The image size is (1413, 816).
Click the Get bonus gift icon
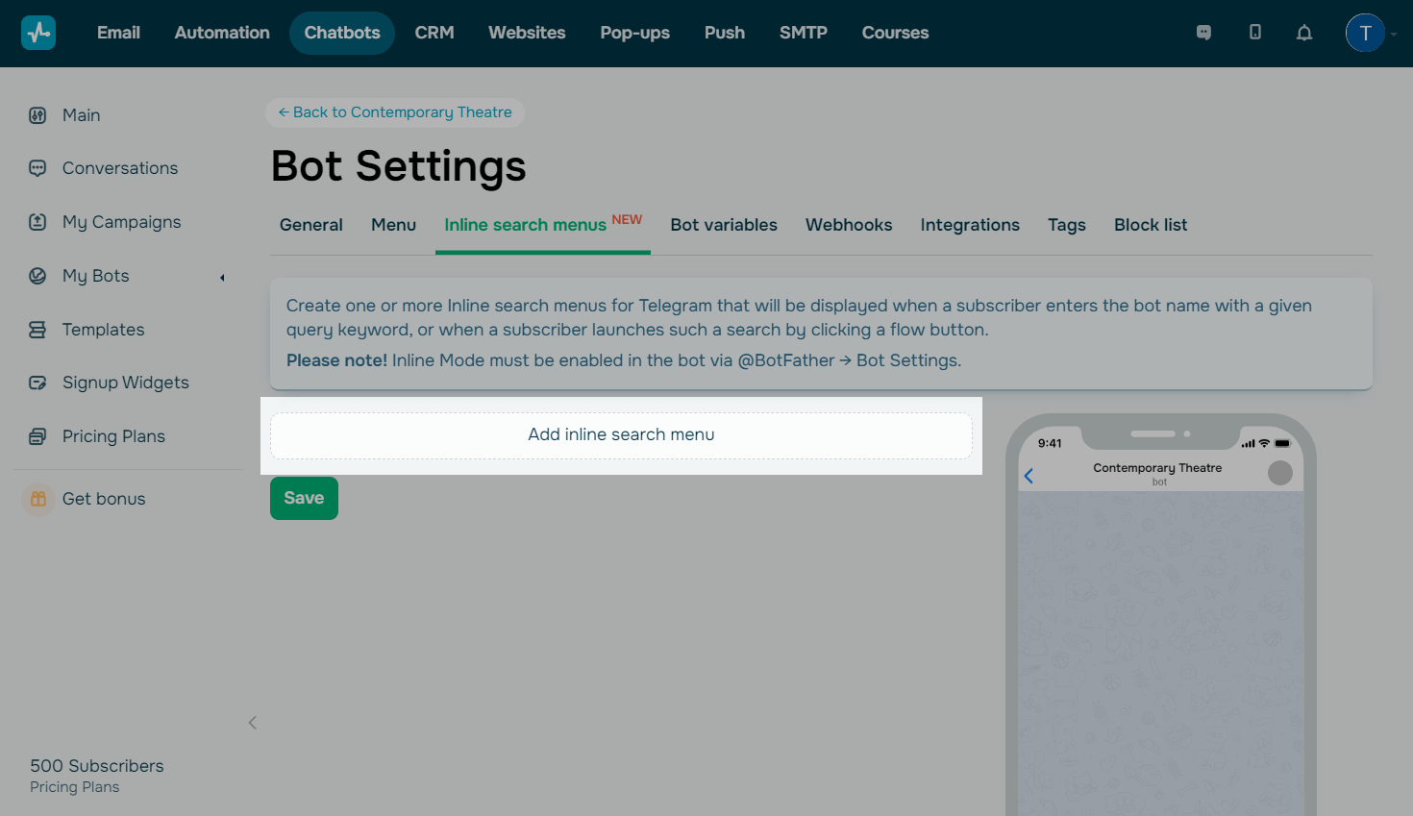click(x=38, y=499)
